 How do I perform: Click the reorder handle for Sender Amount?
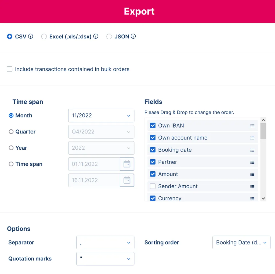252,186
